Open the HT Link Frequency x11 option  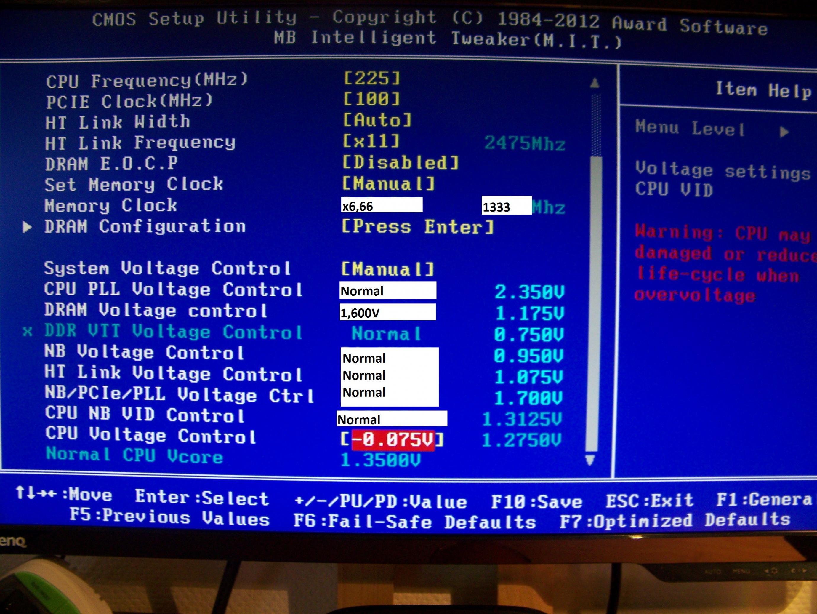[x=371, y=141]
